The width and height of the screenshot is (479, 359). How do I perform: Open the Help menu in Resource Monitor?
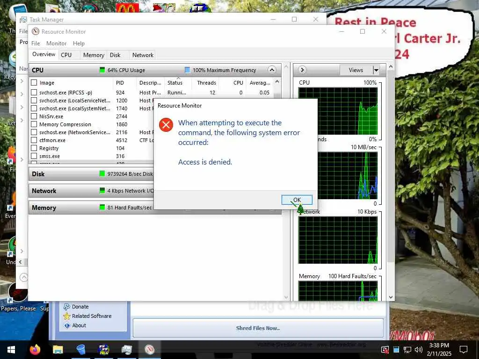[79, 43]
